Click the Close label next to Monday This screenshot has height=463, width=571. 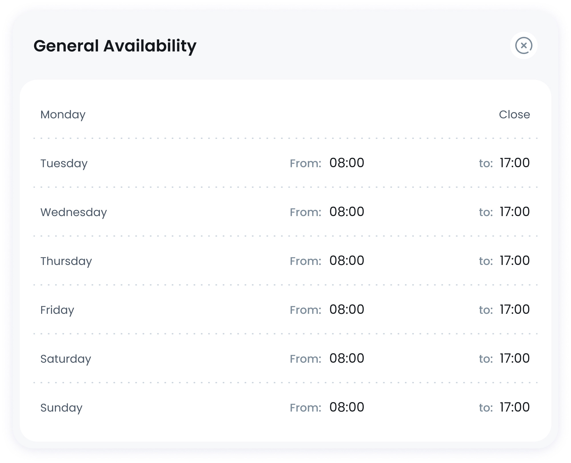point(515,114)
